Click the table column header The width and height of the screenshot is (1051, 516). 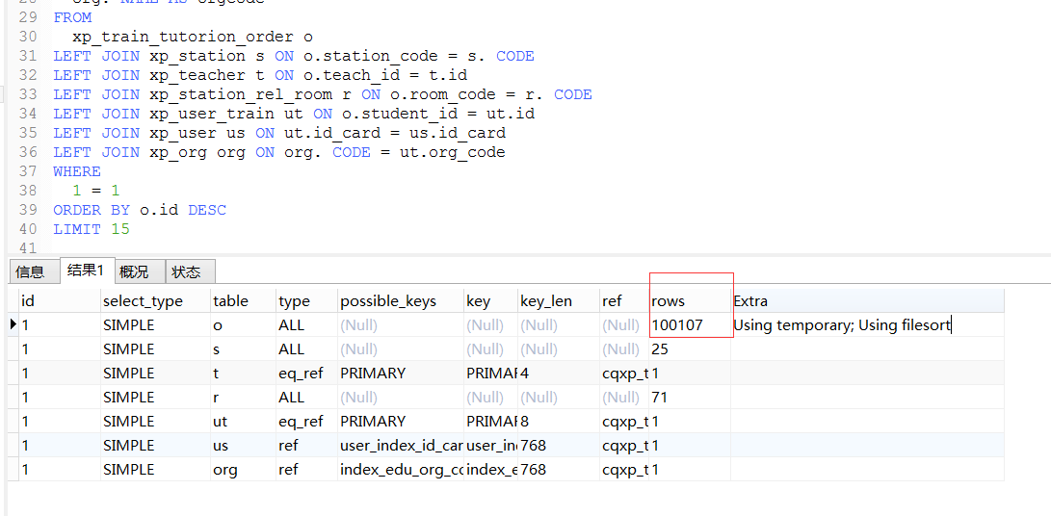(x=243, y=301)
